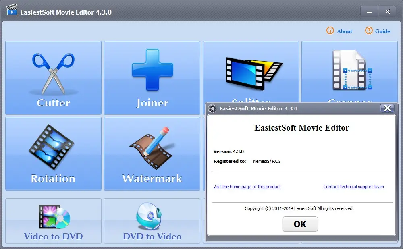403x249 pixels.
Task: Click the copyright 2011-2014 EasiestSoft text
Action: [x=299, y=208]
